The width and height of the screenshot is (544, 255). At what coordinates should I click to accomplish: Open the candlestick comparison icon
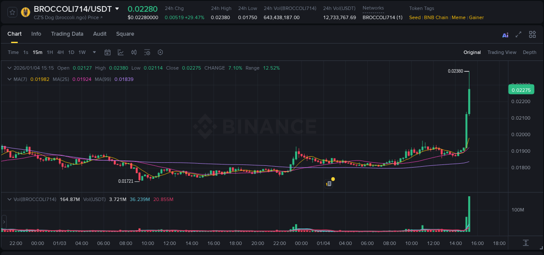(x=134, y=52)
